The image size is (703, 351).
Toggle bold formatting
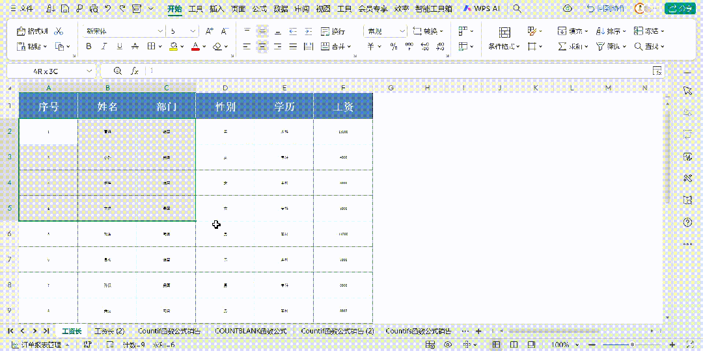(x=89, y=46)
